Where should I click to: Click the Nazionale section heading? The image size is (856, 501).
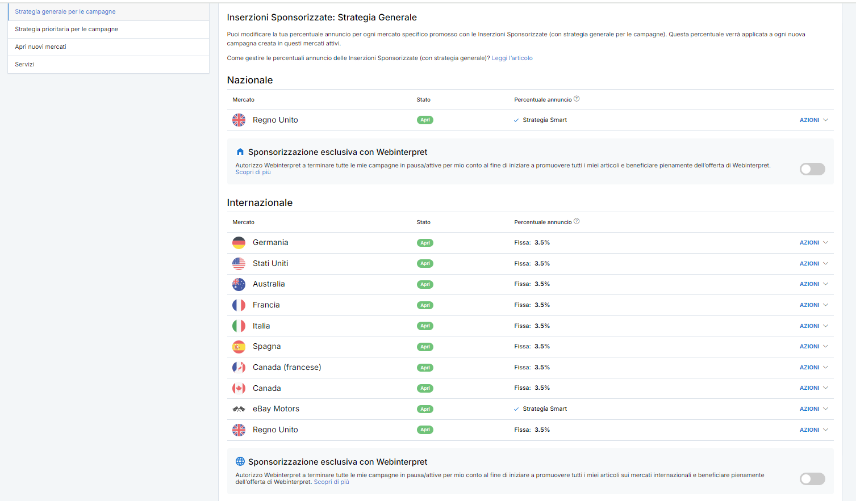(x=250, y=81)
